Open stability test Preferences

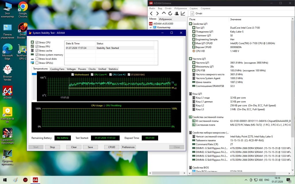(x=128, y=147)
